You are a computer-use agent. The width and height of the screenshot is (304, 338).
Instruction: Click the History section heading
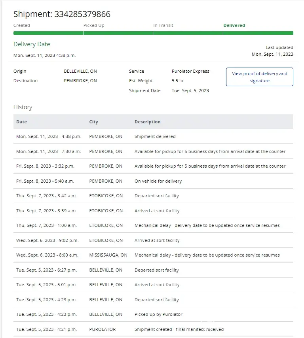tap(23, 107)
